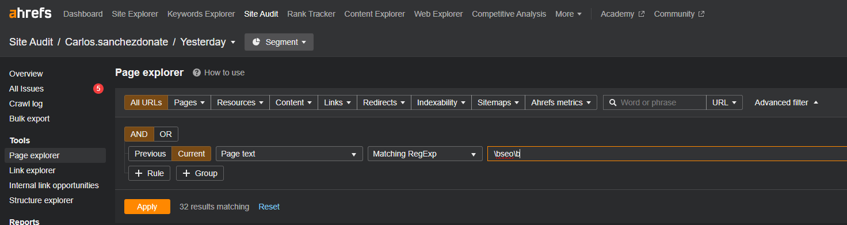Click the search magnifier icon
Screen dimensions: 847x225
pos(613,102)
